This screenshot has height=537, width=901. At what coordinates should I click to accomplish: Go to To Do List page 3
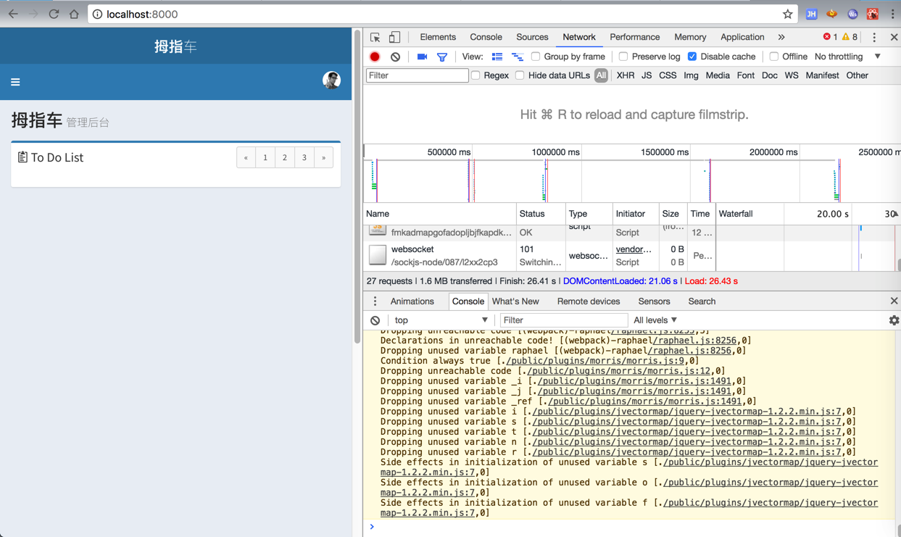click(x=304, y=158)
